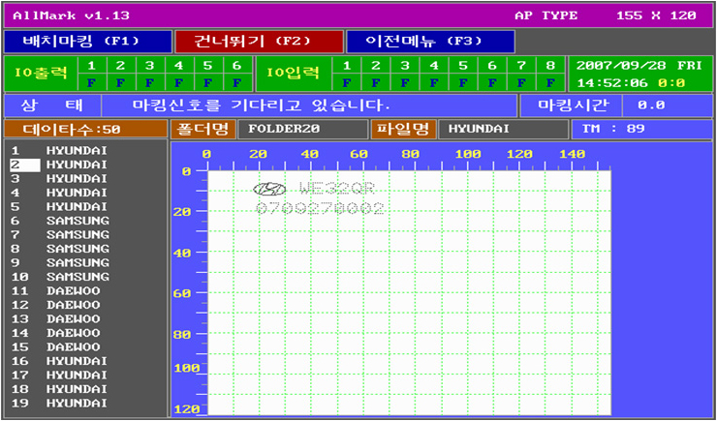Click IO입력 channel 8 F indicator
The image size is (717, 421).
coord(550,82)
